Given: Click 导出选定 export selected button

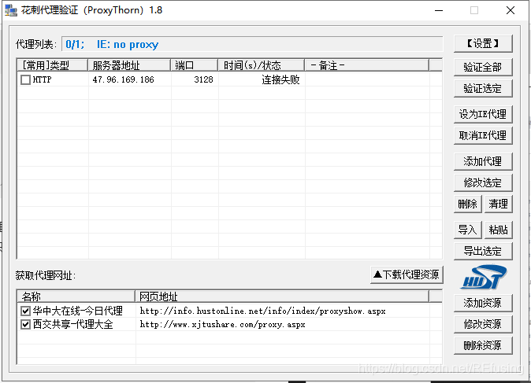Looking at the screenshot, I should [483, 251].
